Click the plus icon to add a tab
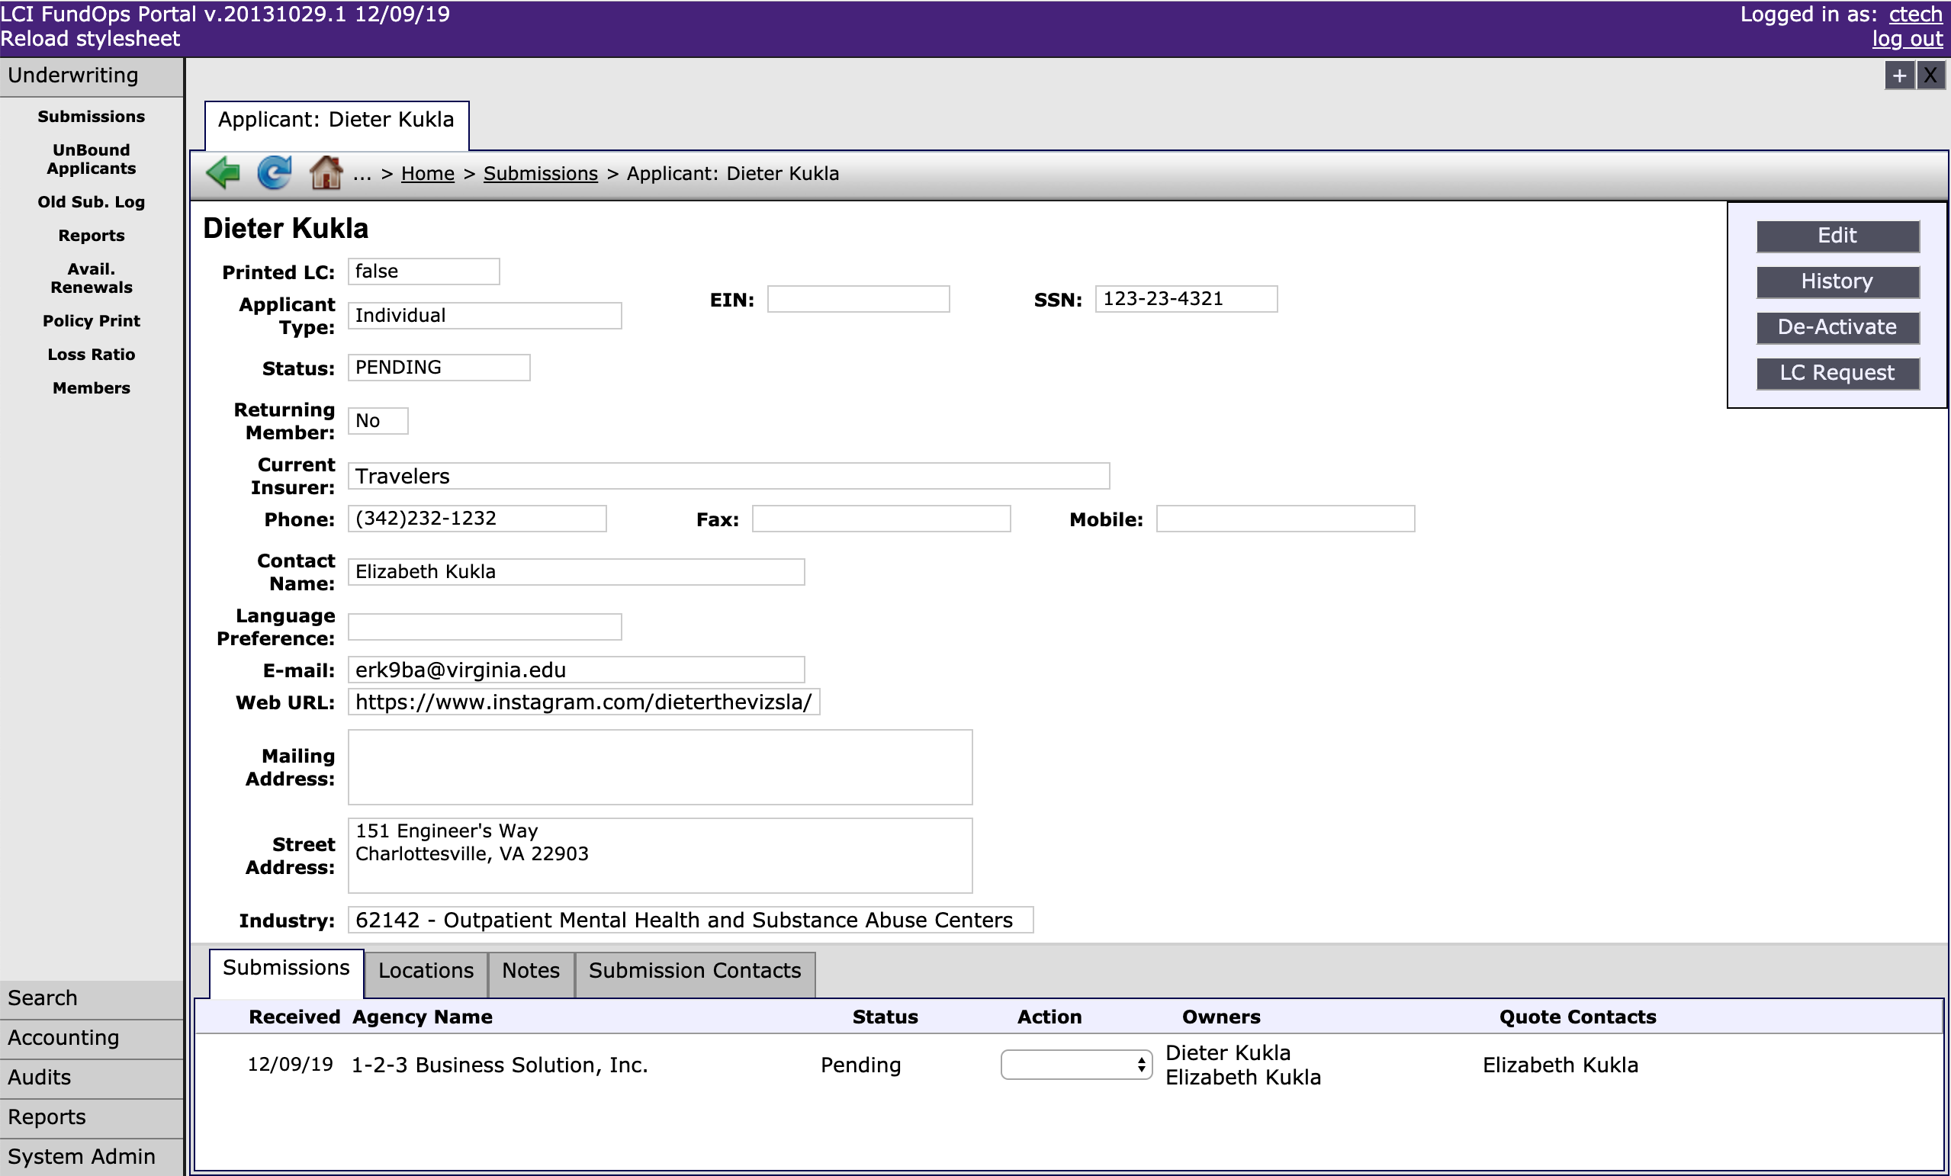The image size is (1951, 1176). (1898, 76)
